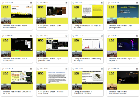Click the clock icon beside 00:42:32
Screen dimensions: 140x97
point(109,69)
